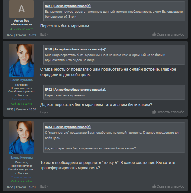Screen dimensions: 191x193
Task: Click Елена Кустова photo in post №53
Action: (21, 60)
